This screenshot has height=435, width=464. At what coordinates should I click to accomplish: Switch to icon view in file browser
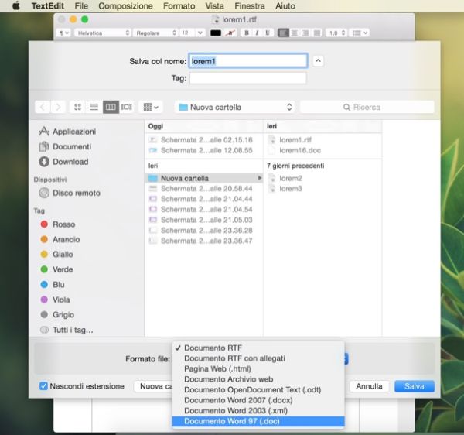(77, 107)
